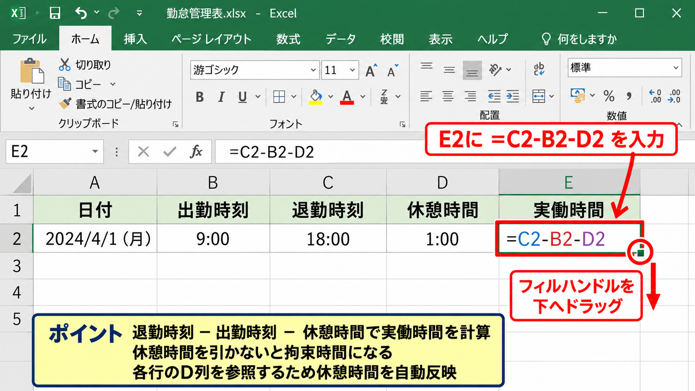This screenshot has height=391, width=695.
Task: Select cell containing 18:00
Action: (328, 239)
